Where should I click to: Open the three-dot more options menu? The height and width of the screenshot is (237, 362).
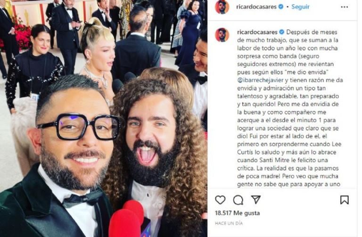(x=344, y=7)
